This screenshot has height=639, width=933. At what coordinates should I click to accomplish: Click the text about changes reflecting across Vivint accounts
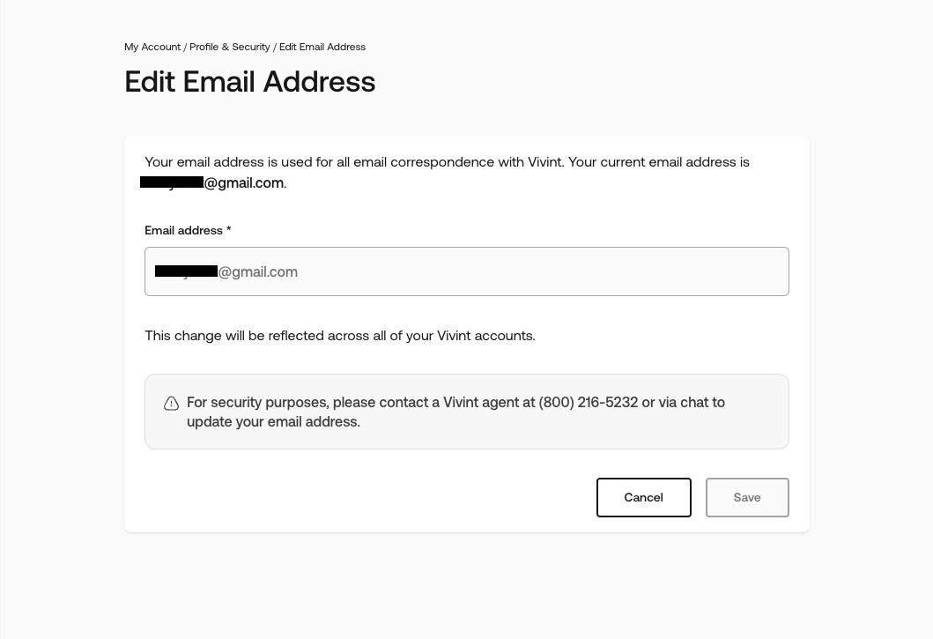[340, 336]
